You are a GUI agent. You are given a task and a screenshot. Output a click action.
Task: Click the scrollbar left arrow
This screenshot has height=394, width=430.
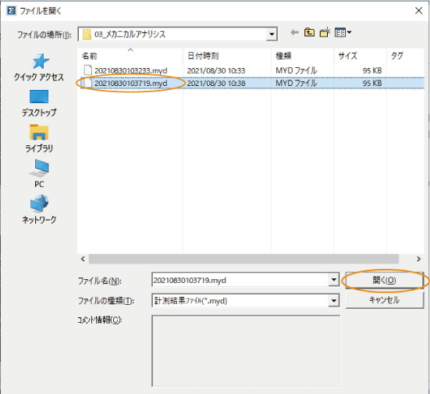pyautogui.click(x=83, y=259)
